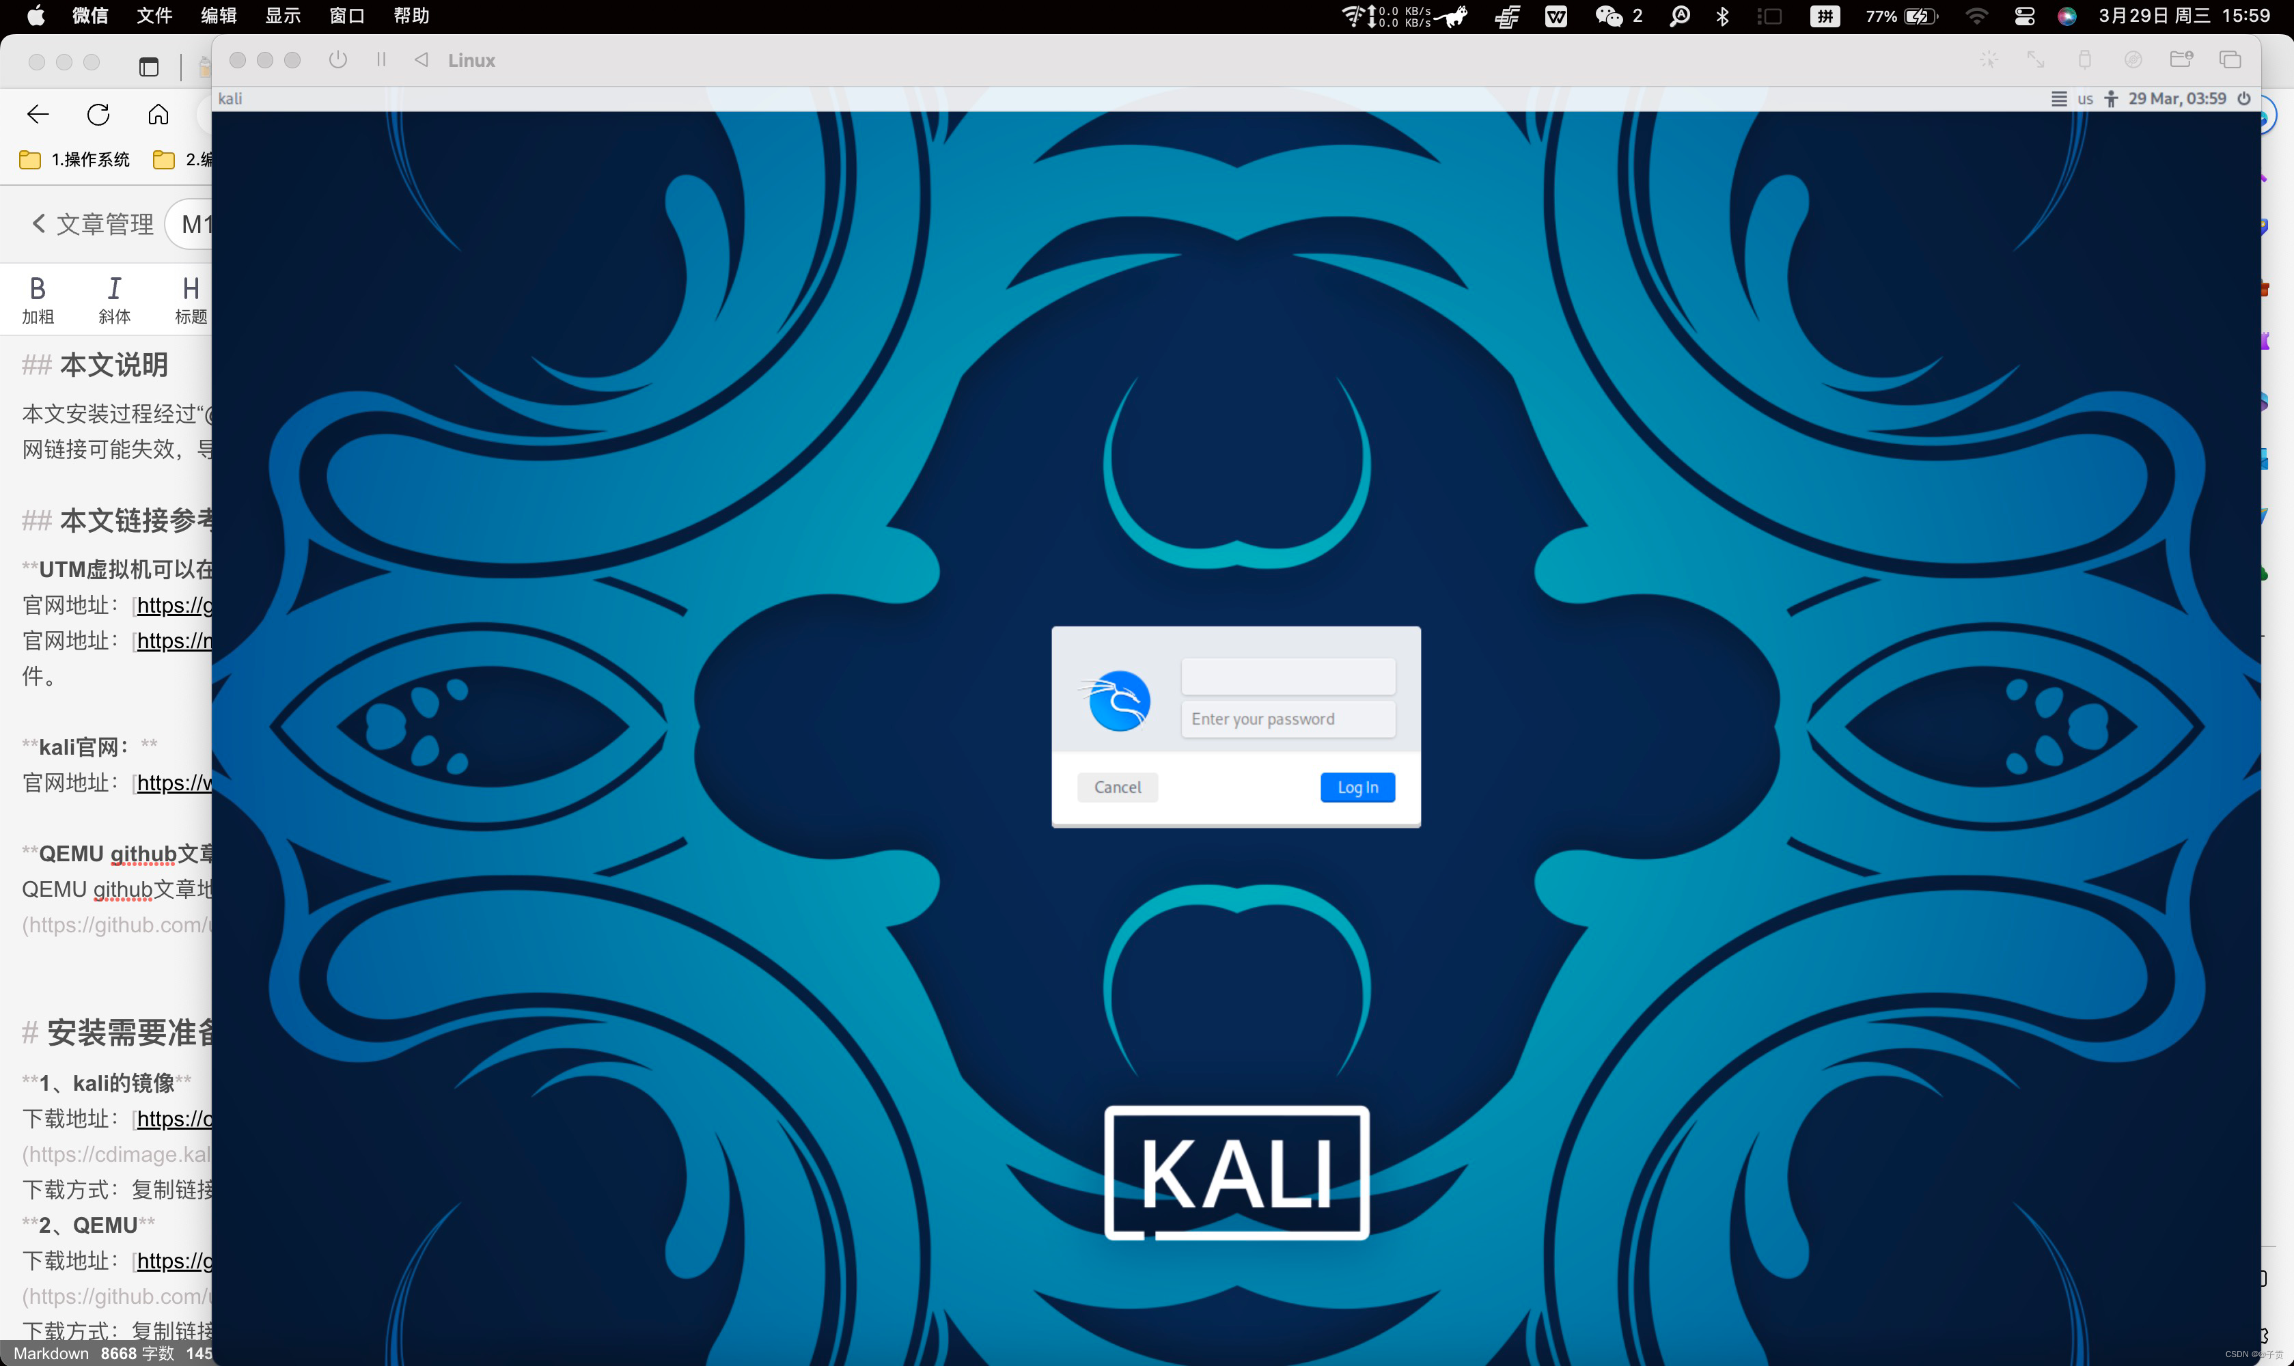Insert heading with the 标题 button
Viewport: 2294px width, 1366px height.
[x=191, y=300]
